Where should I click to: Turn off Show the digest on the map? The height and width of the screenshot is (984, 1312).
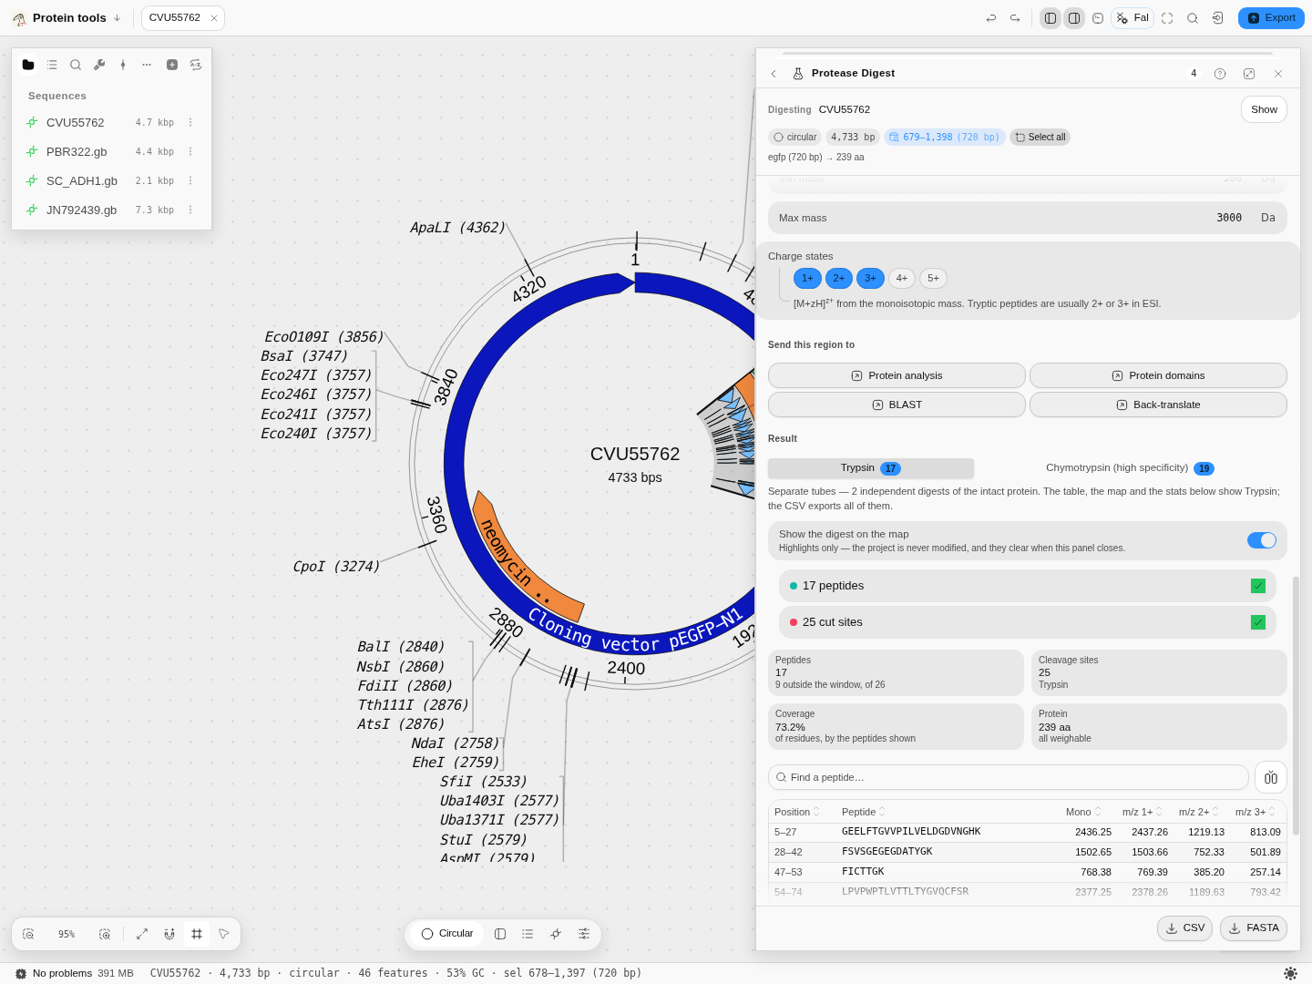click(x=1262, y=540)
